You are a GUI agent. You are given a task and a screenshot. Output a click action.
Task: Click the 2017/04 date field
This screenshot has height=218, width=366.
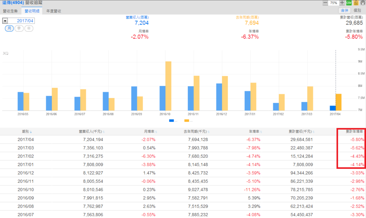21,21
